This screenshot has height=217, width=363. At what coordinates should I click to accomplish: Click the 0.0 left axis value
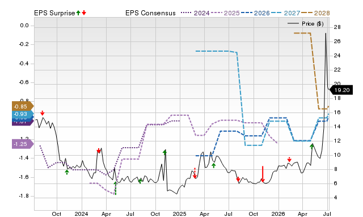(24, 26)
